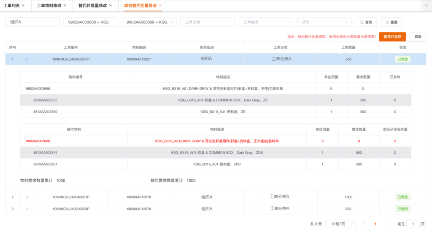
Task: Open the tab list chevron at far right
Action: tap(426, 5)
